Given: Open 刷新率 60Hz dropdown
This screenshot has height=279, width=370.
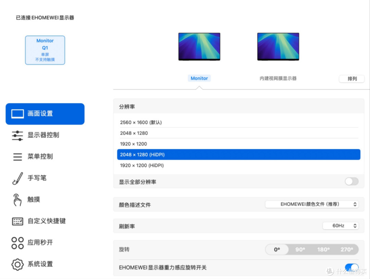Looking at the screenshot, I should click(x=341, y=226).
